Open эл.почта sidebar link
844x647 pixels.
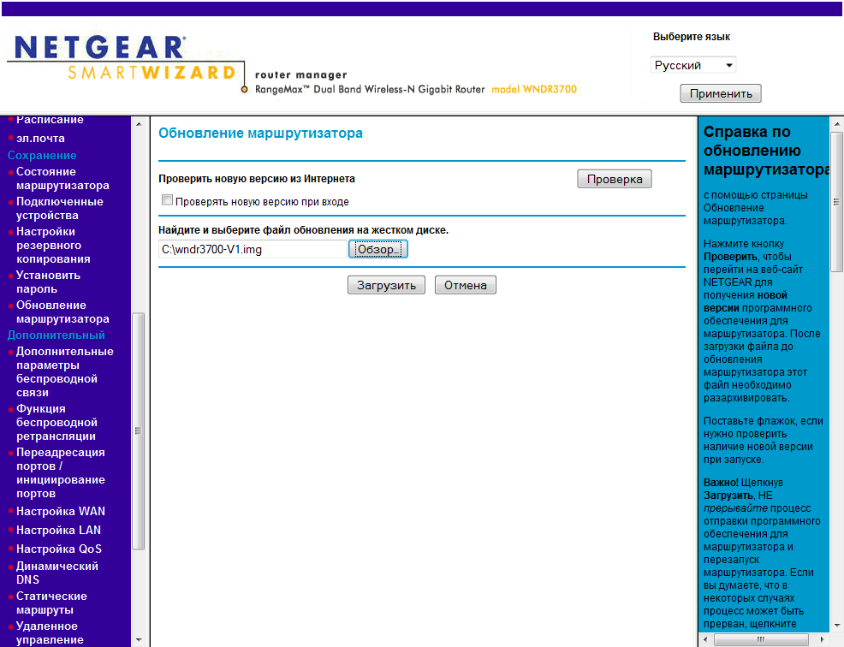click(x=40, y=139)
